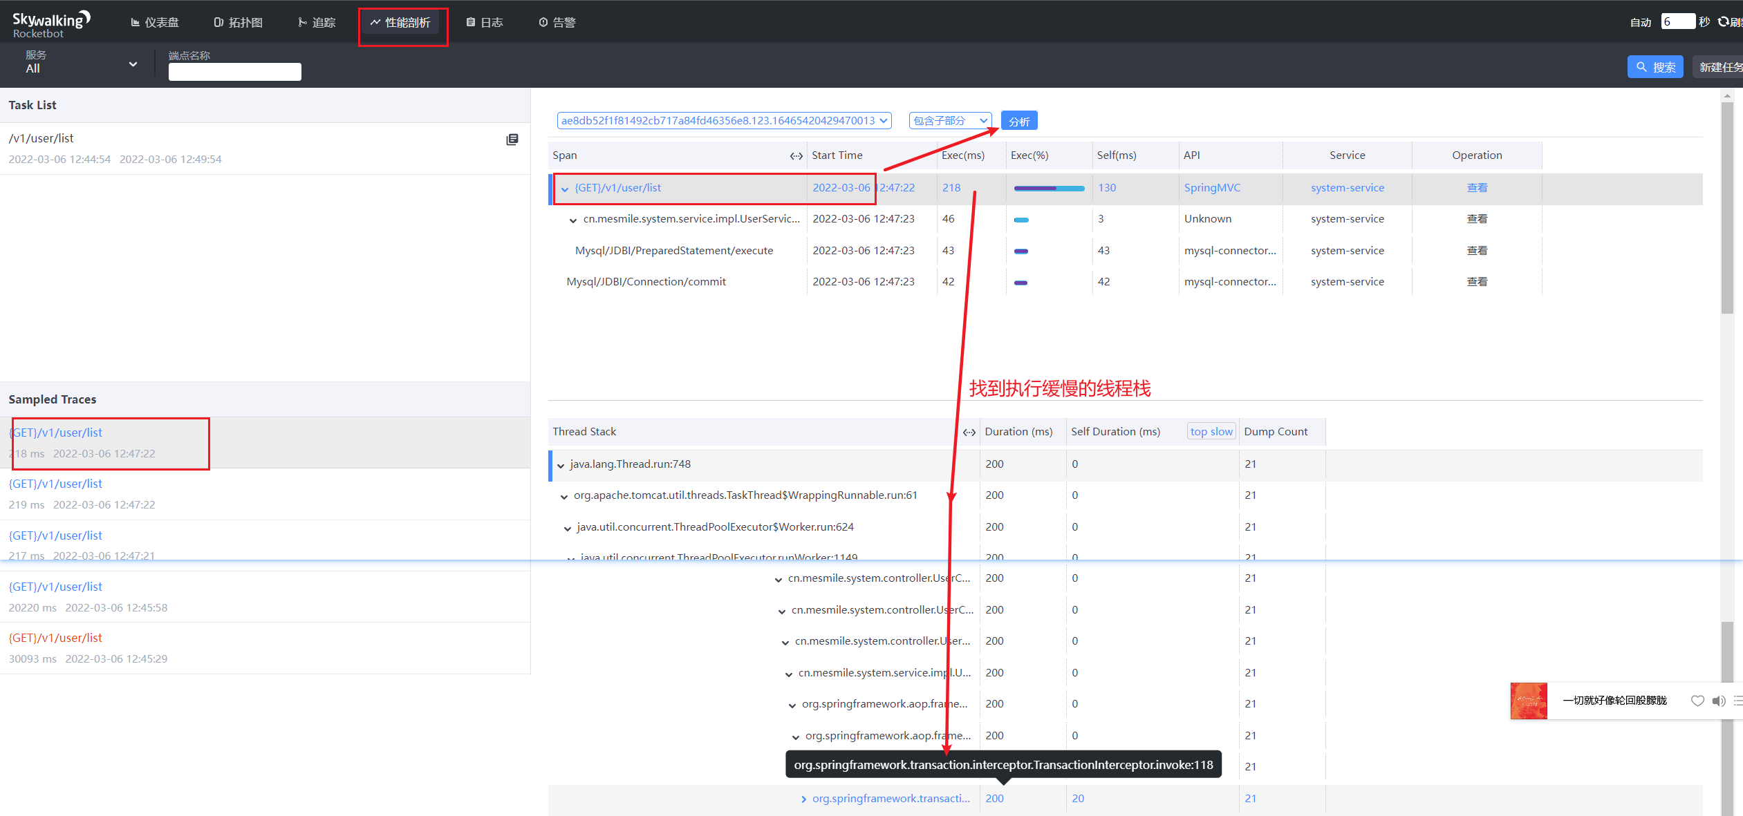Click 查看 for the Mysql/JDBI/Connection/commit span
Screen dimensions: 1743x816
tap(1477, 282)
